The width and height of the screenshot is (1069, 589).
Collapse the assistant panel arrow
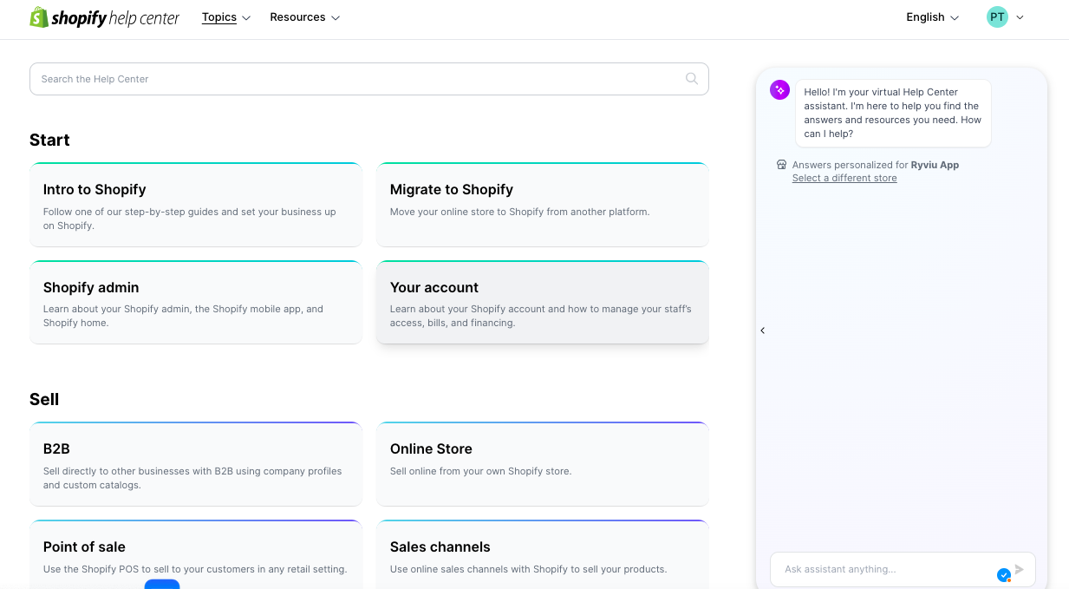tap(762, 330)
